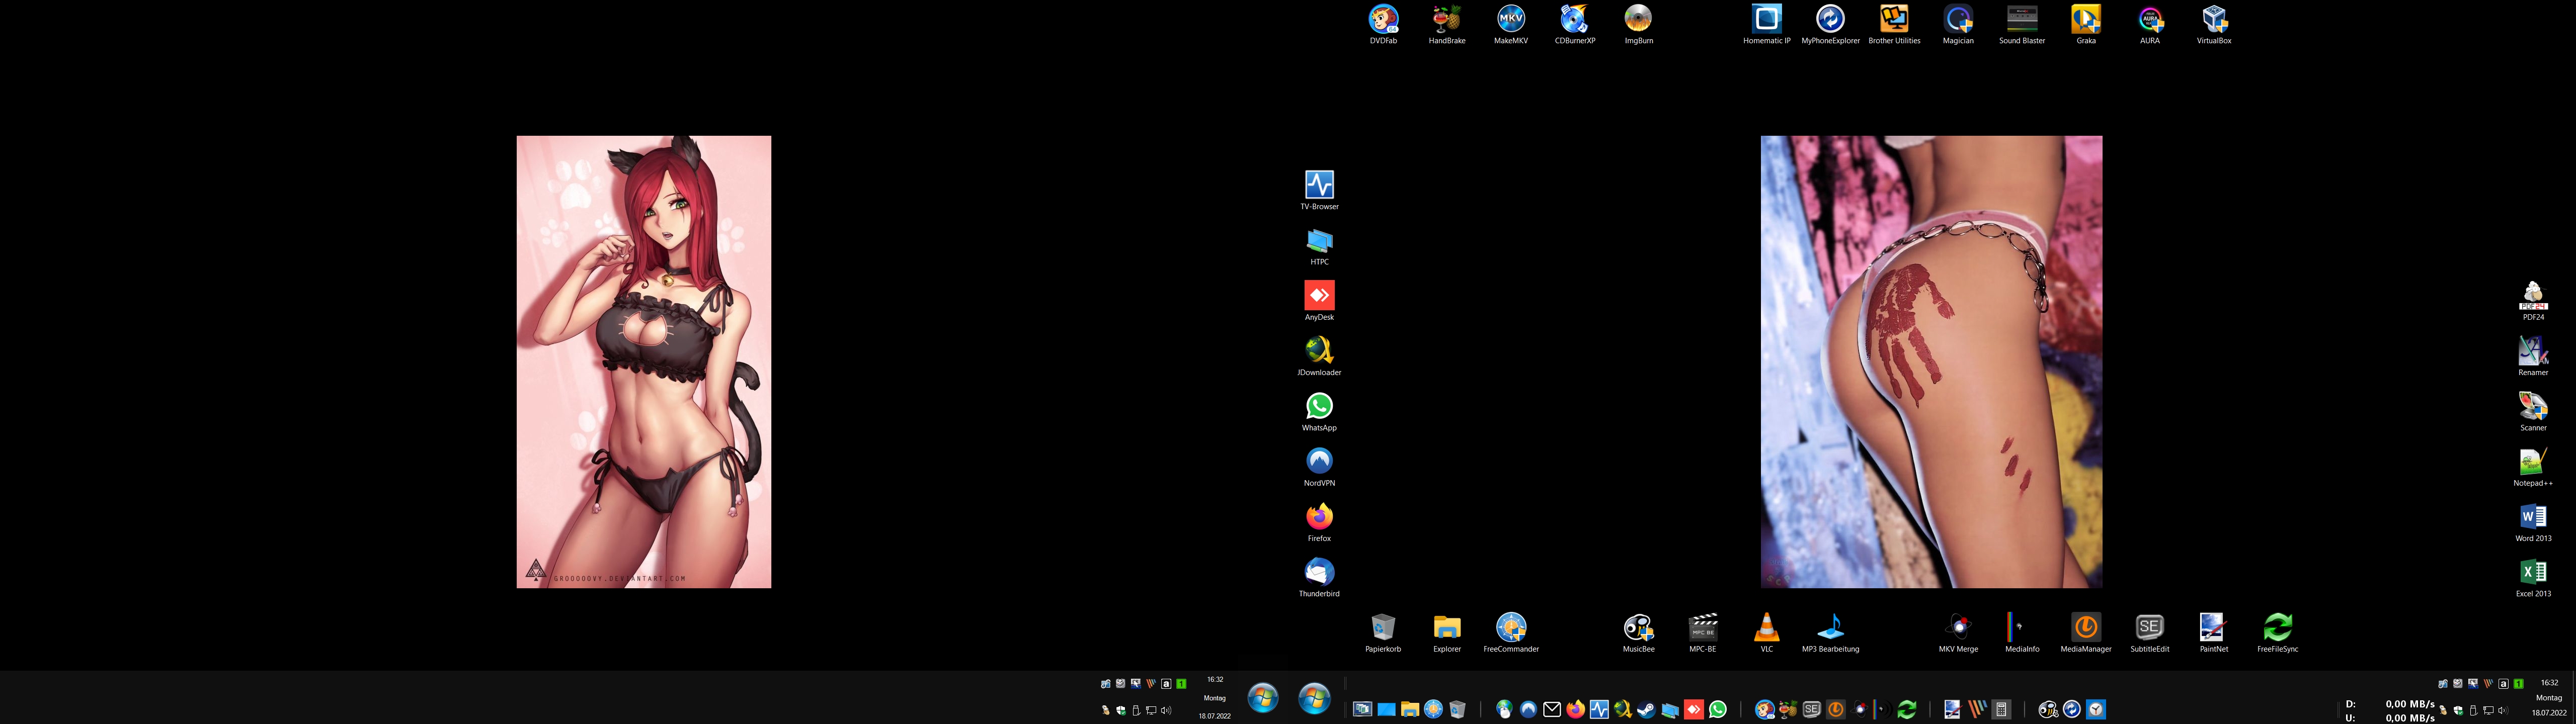Viewport: 2576px width, 724px height.
Task: Click the clock app icon in the taskbar
Action: 2096,709
